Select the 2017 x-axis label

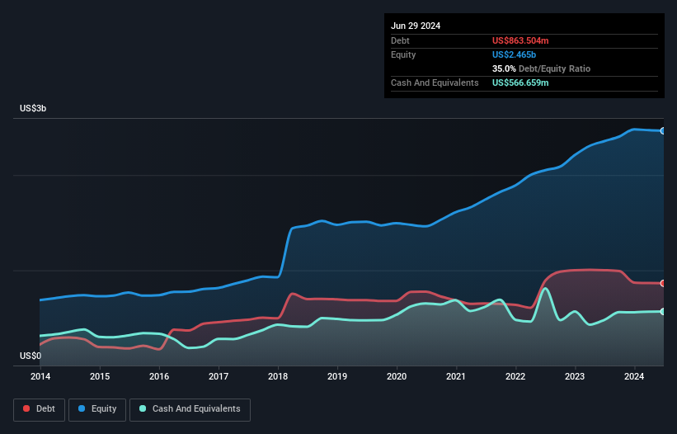point(219,376)
